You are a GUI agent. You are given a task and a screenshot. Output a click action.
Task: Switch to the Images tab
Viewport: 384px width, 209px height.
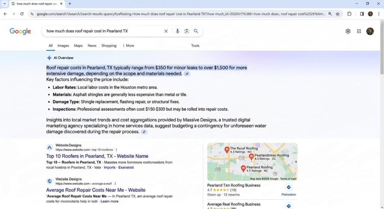coord(63,46)
